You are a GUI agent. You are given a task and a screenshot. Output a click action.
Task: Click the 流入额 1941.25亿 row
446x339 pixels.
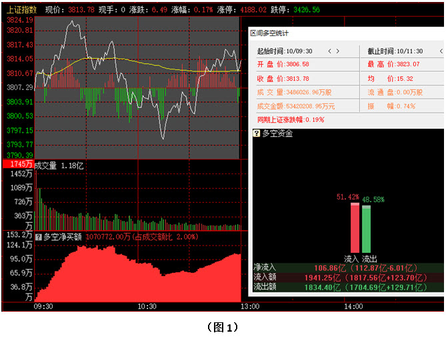348,277
